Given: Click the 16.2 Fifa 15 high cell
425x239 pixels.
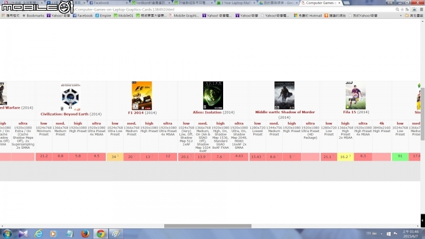Looking at the screenshot, I should [345, 156].
